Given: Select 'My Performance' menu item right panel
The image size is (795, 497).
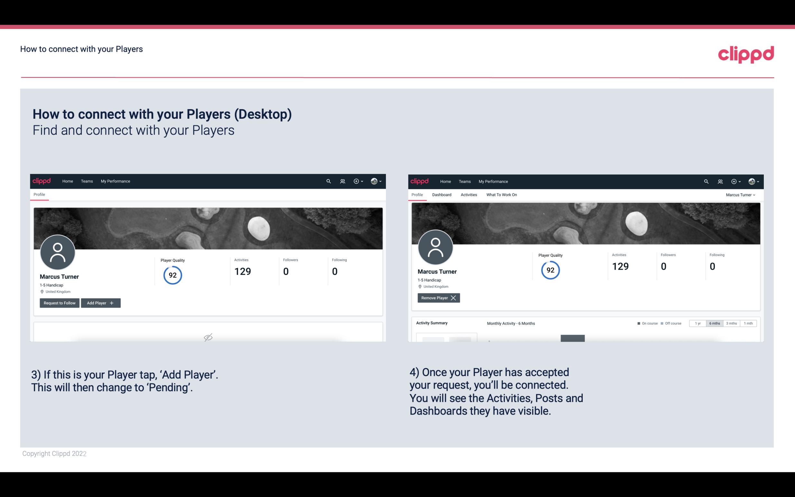Looking at the screenshot, I should 493,181.
